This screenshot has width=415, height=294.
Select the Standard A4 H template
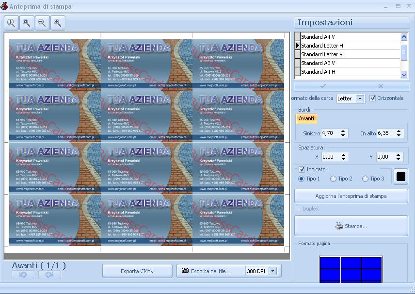click(350, 72)
